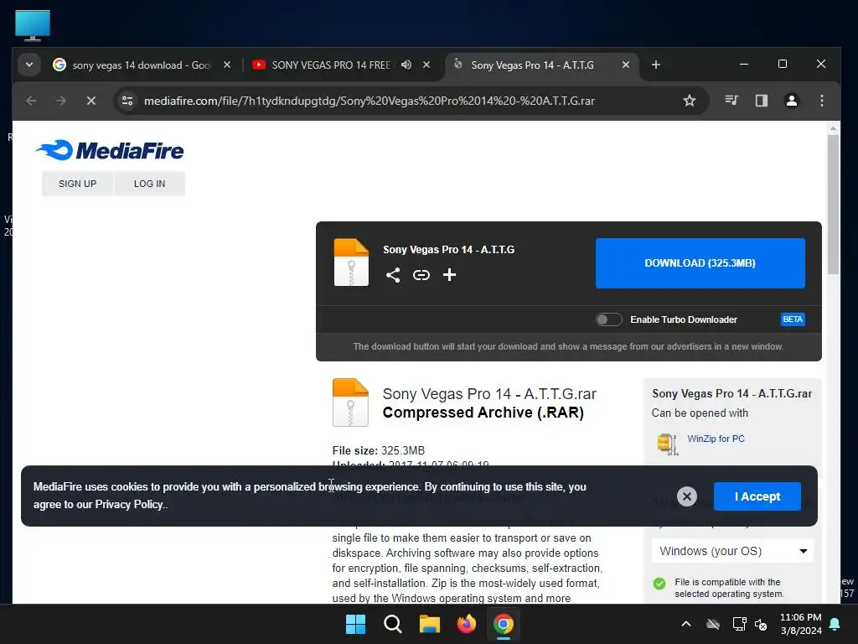
Task: Click Chrome icon in taskbar
Action: 504,624
